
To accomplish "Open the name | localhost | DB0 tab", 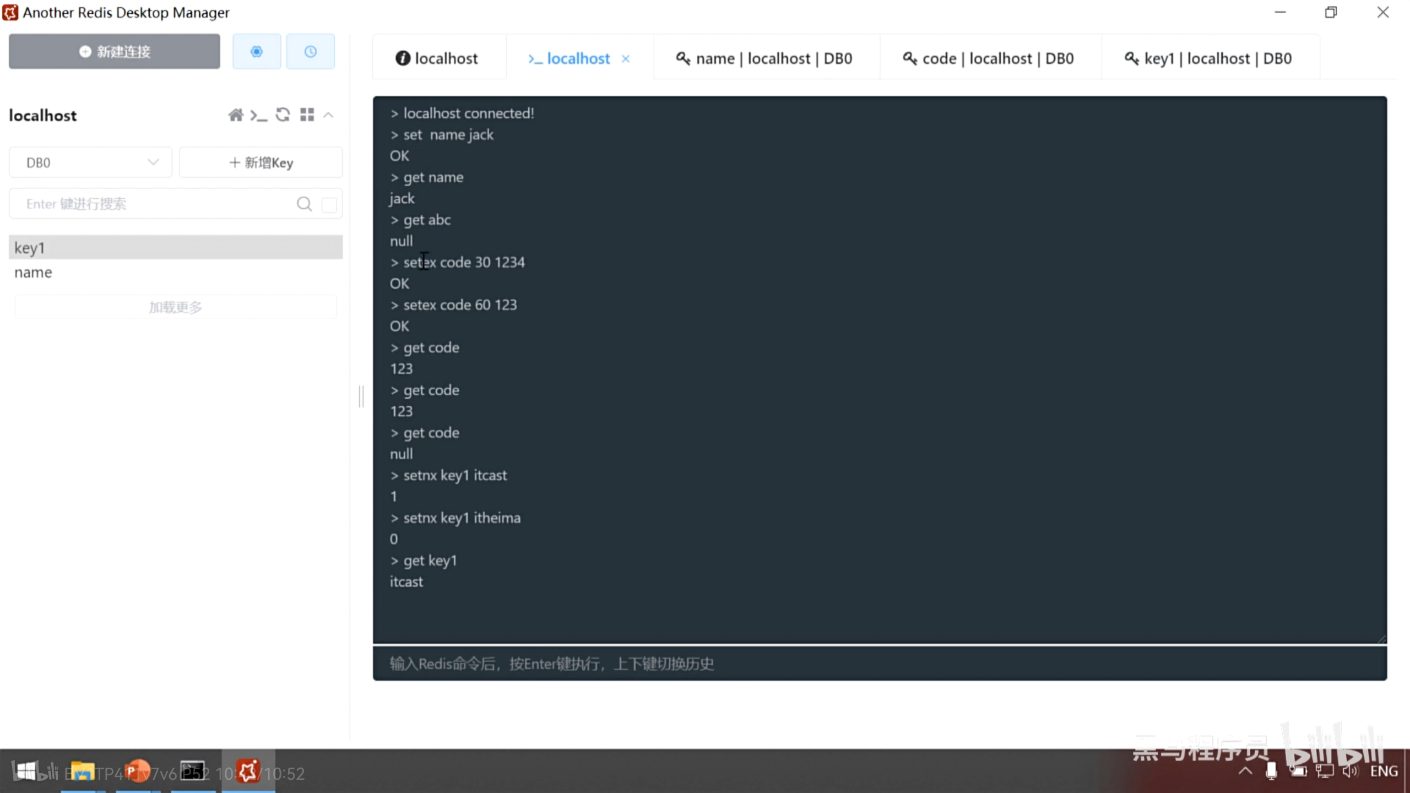I will point(766,58).
